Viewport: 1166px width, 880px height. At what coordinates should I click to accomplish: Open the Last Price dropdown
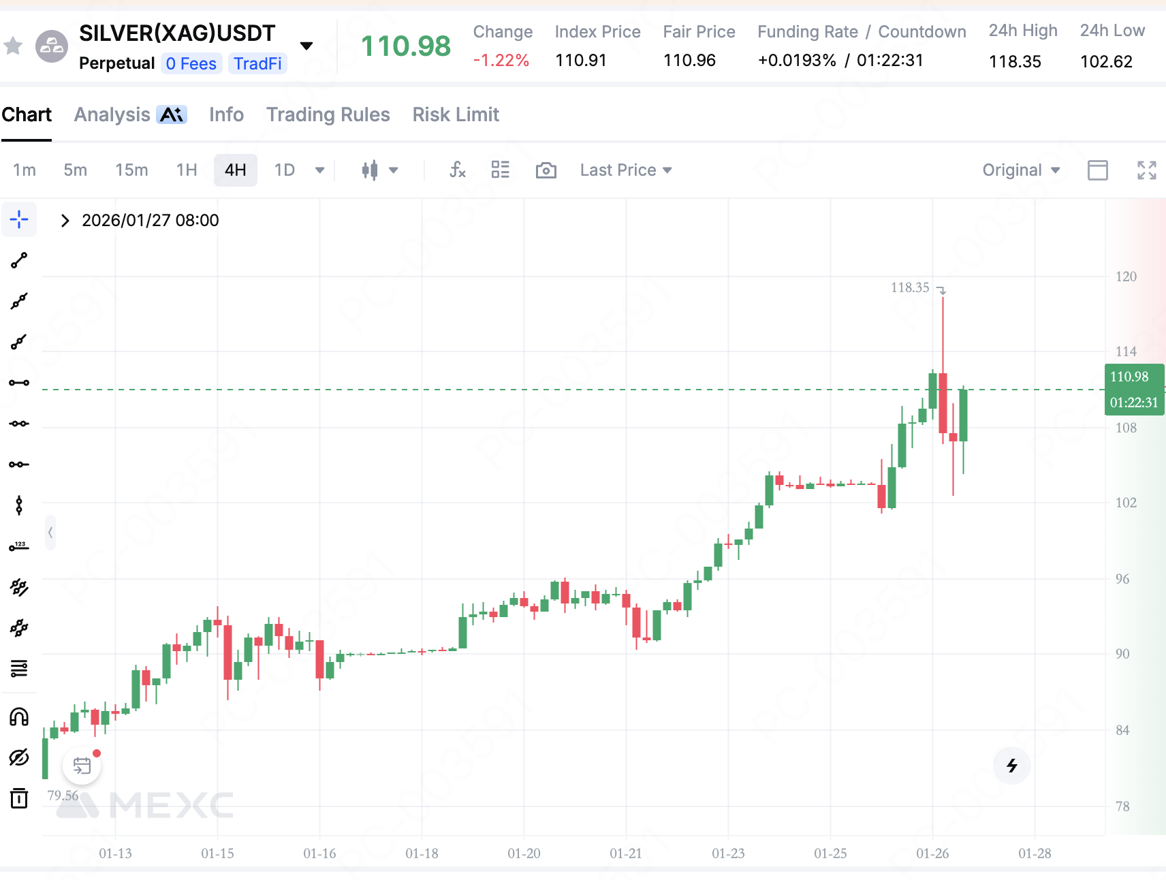pos(626,170)
